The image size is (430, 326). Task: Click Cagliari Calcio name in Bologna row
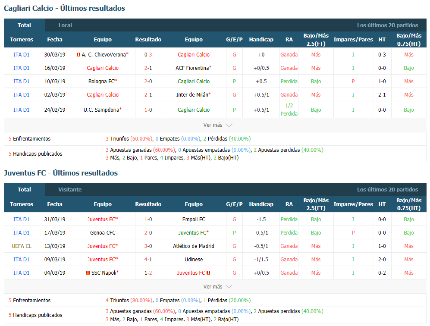point(194,81)
